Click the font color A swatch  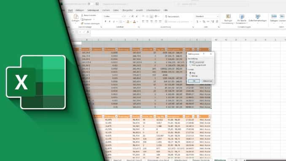coord(135,22)
